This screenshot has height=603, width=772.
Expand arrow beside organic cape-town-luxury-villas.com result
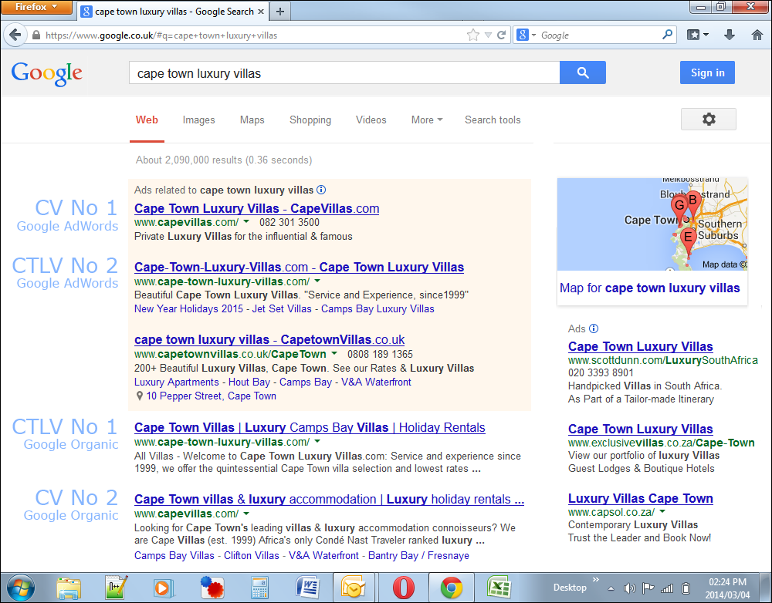317,442
